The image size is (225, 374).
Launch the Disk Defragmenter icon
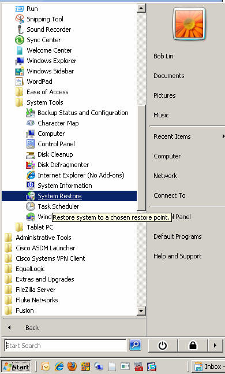pos(31,165)
